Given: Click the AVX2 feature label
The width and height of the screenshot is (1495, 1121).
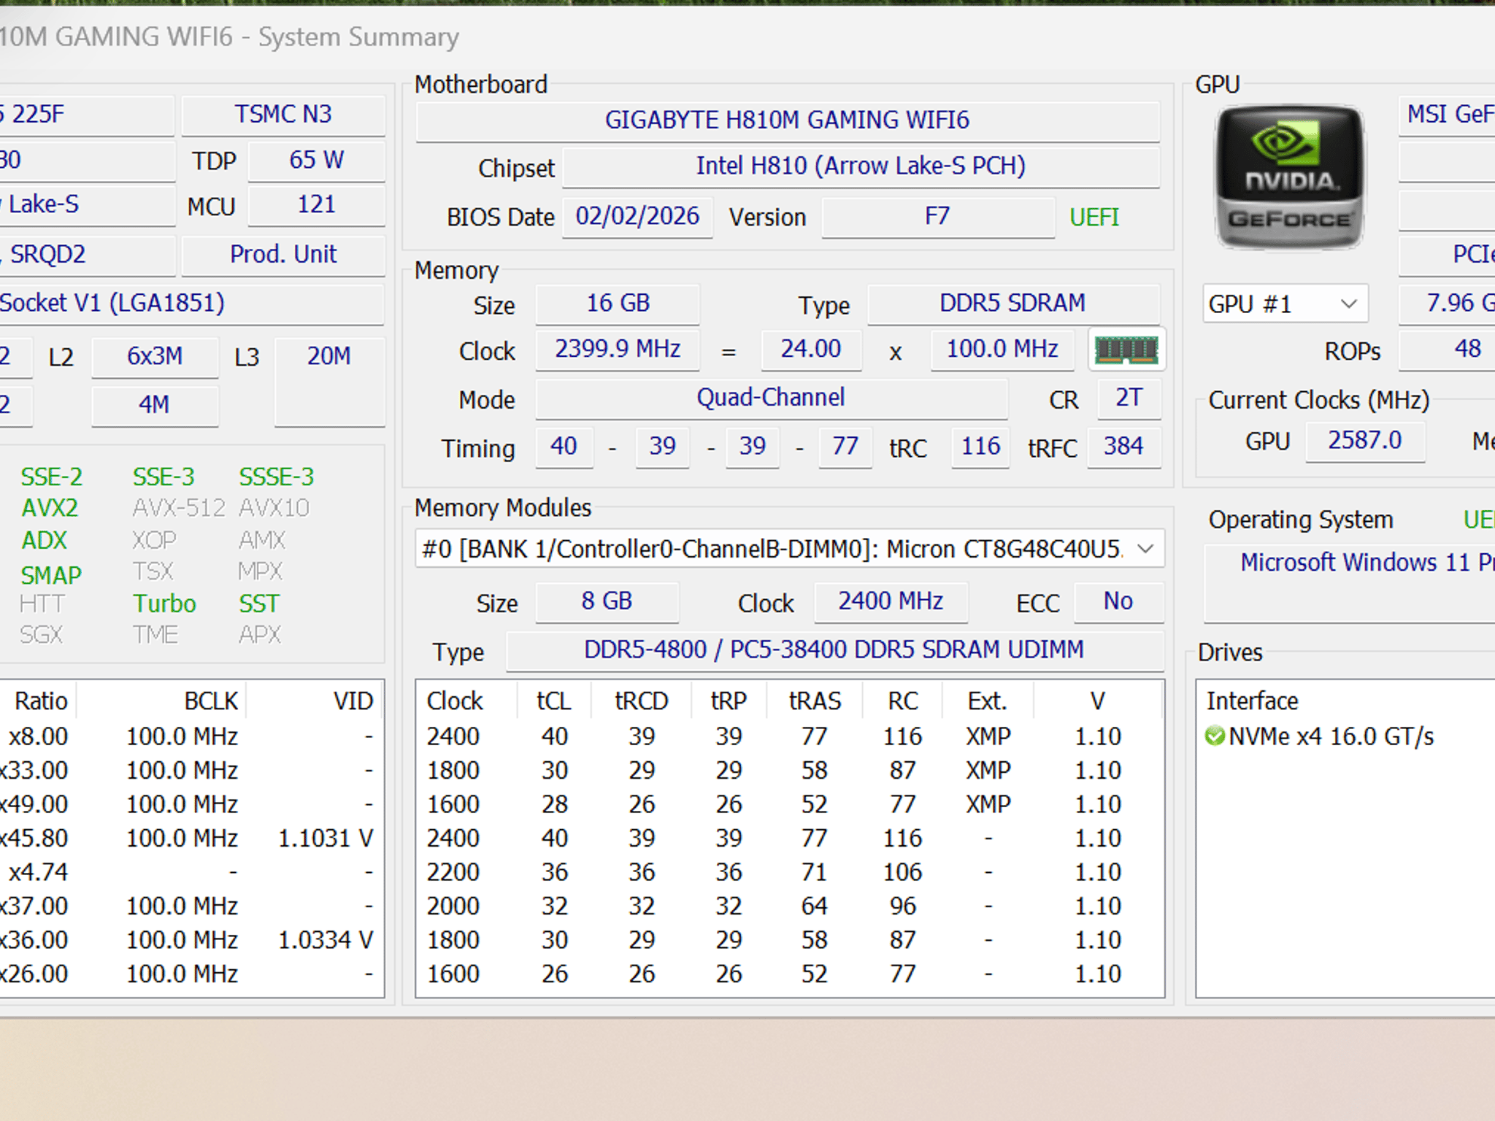Looking at the screenshot, I should click(x=50, y=508).
